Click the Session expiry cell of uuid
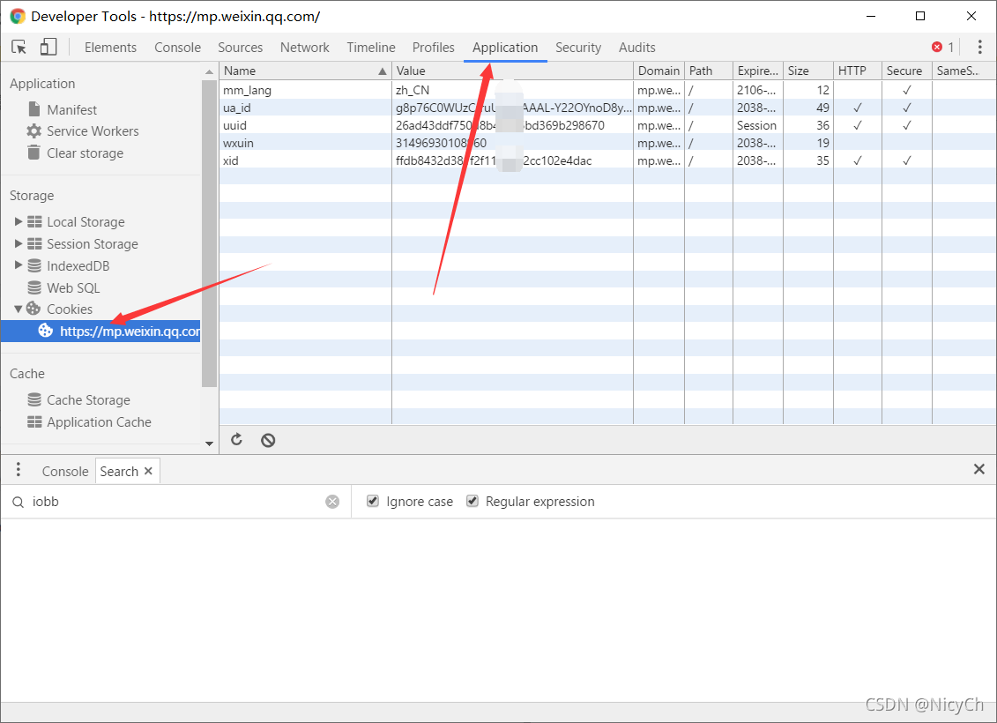This screenshot has width=997, height=723. click(x=757, y=125)
